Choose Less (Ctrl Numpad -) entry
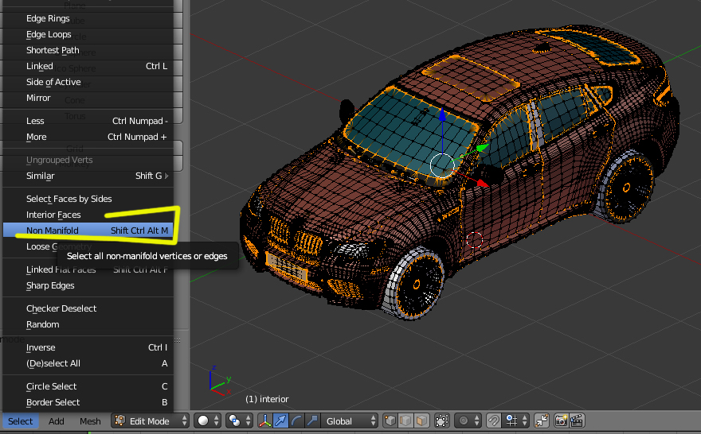701x434 pixels. click(x=88, y=121)
